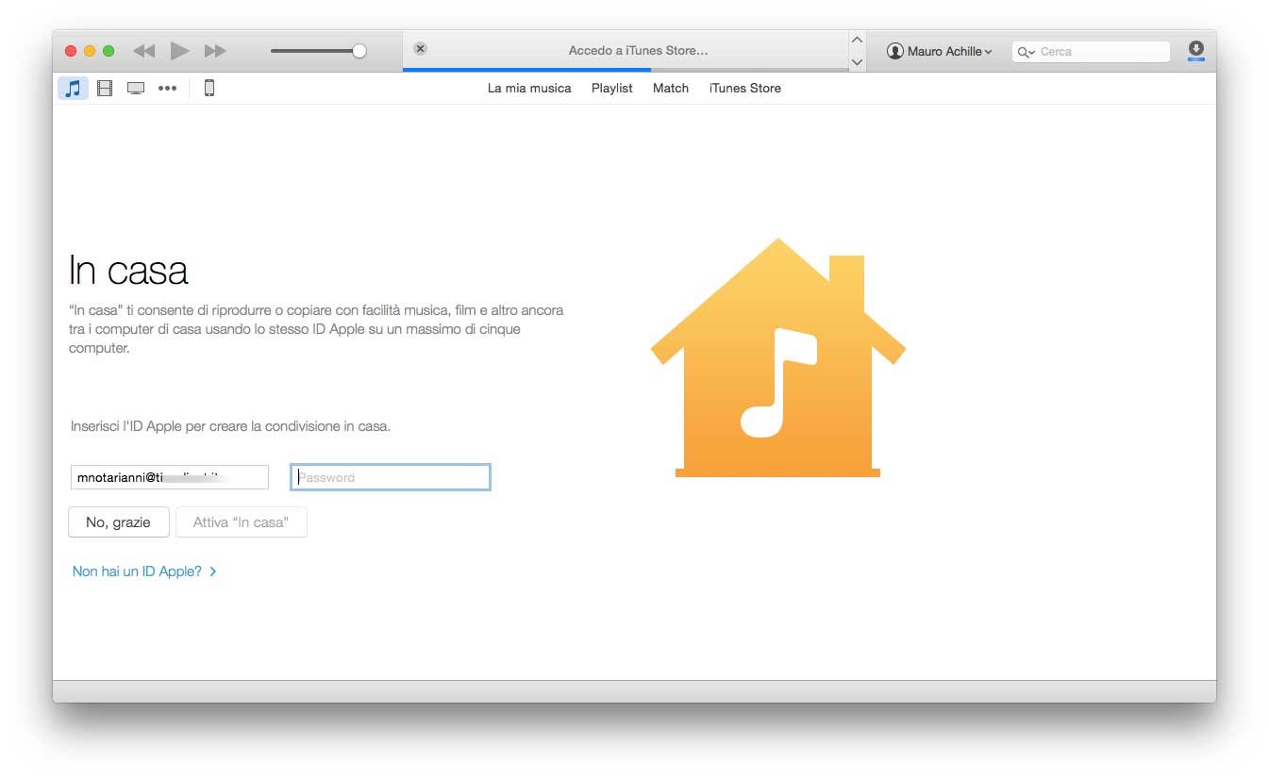
Task: Go to the La mia musica tab
Action: tap(529, 88)
